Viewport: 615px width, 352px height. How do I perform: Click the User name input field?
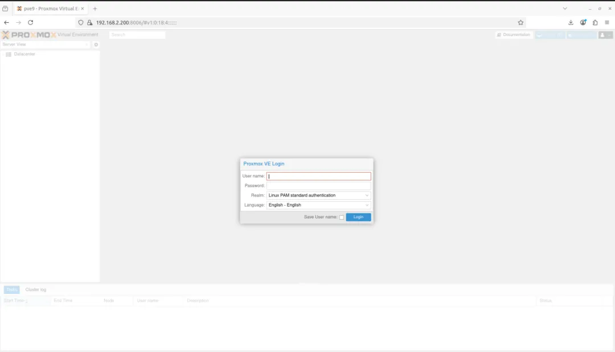[318, 176]
